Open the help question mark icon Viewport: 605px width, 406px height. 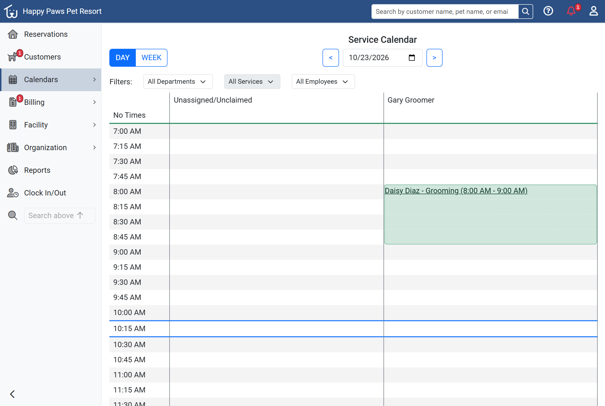pyautogui.click(x=548, y=11)
